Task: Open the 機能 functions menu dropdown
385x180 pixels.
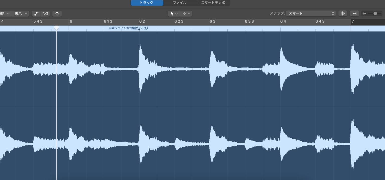Action: click(5, 14)
